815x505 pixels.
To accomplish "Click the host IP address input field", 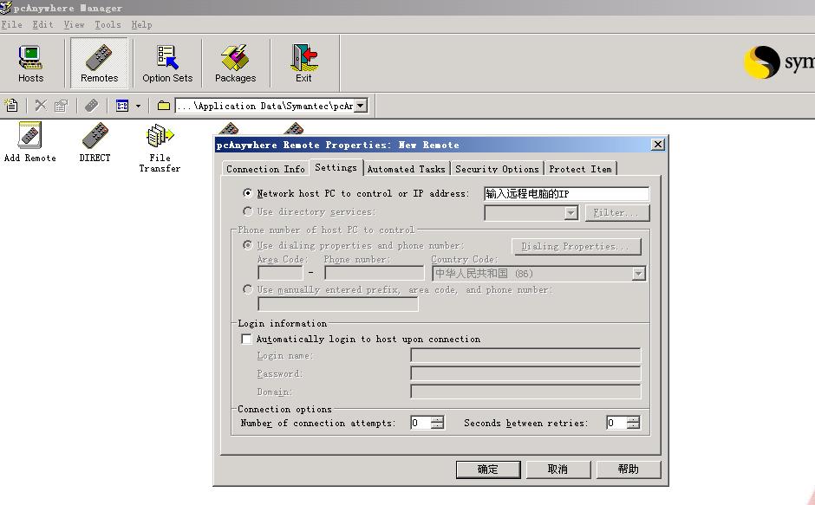I will 566,194.
